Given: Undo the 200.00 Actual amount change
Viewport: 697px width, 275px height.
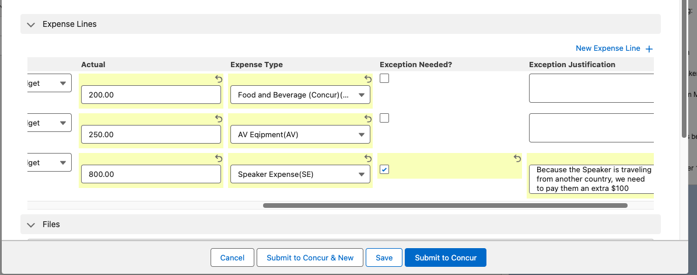Looking at the screenshot, I should point(219,79).
